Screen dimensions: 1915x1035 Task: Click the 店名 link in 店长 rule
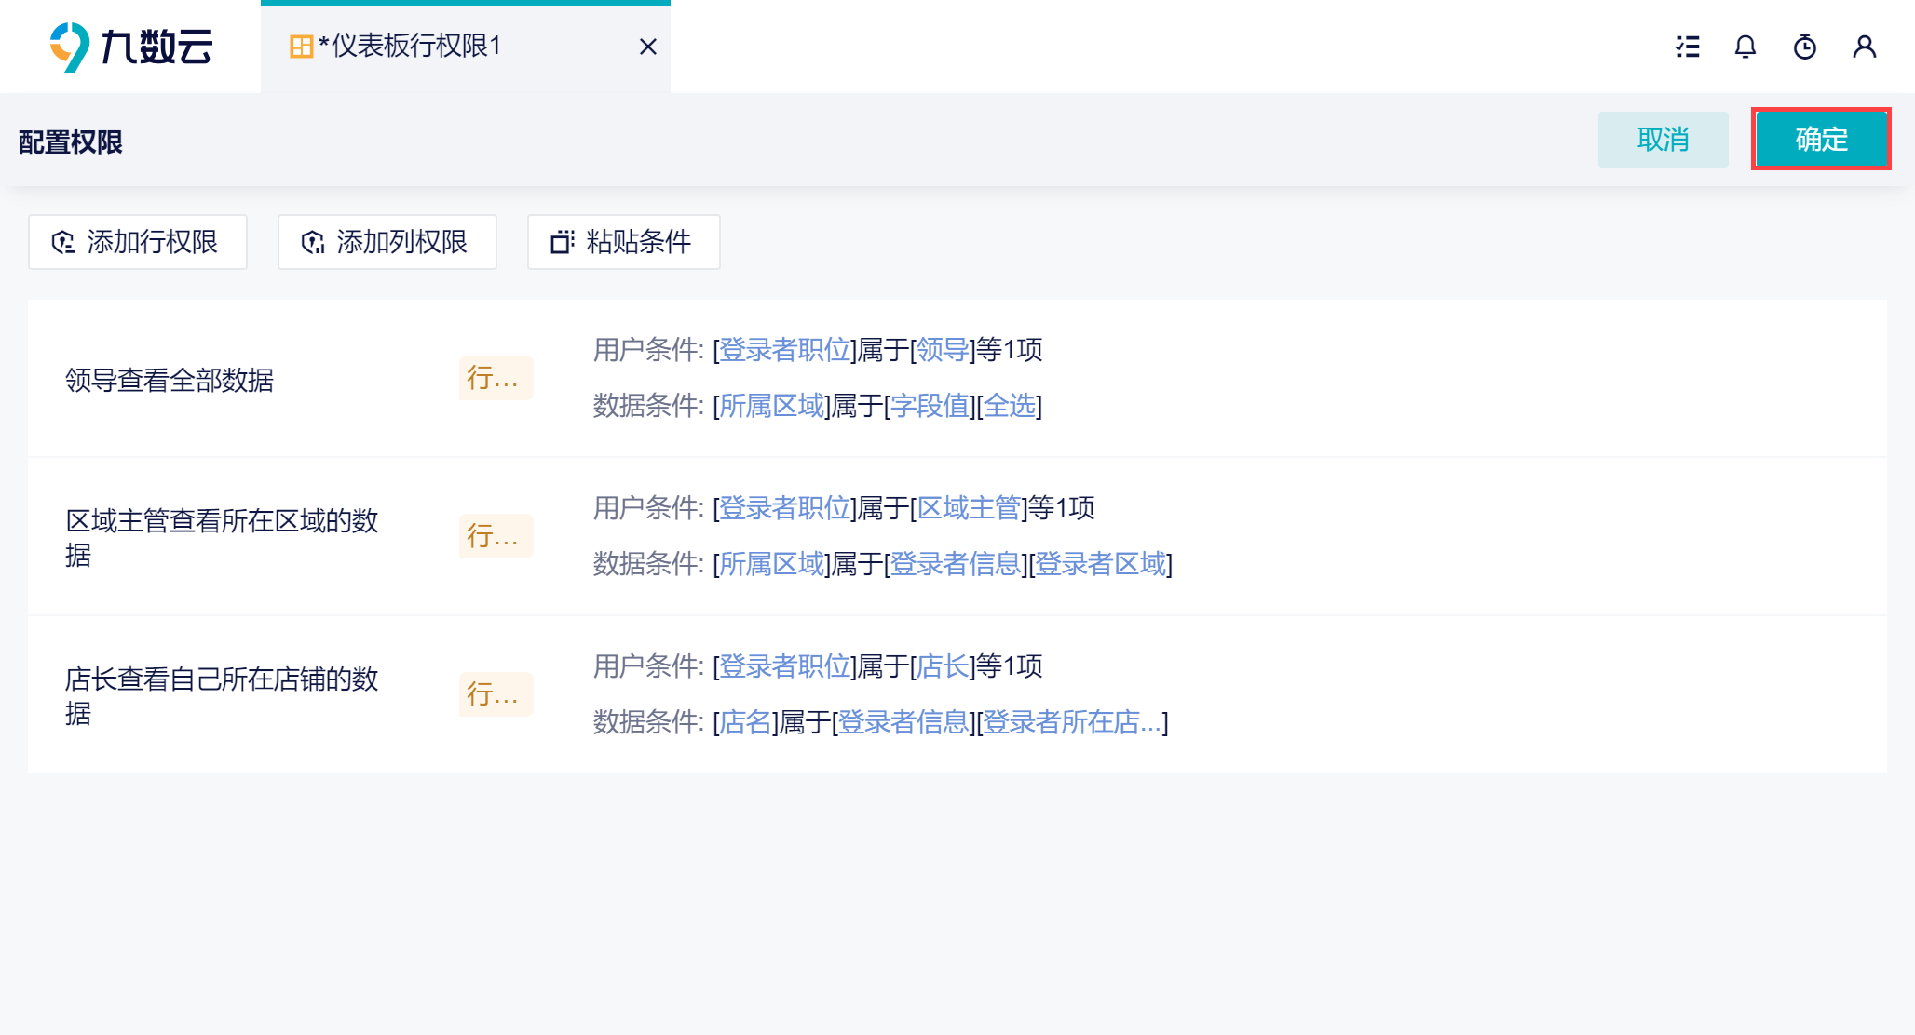tap(745, 722)
